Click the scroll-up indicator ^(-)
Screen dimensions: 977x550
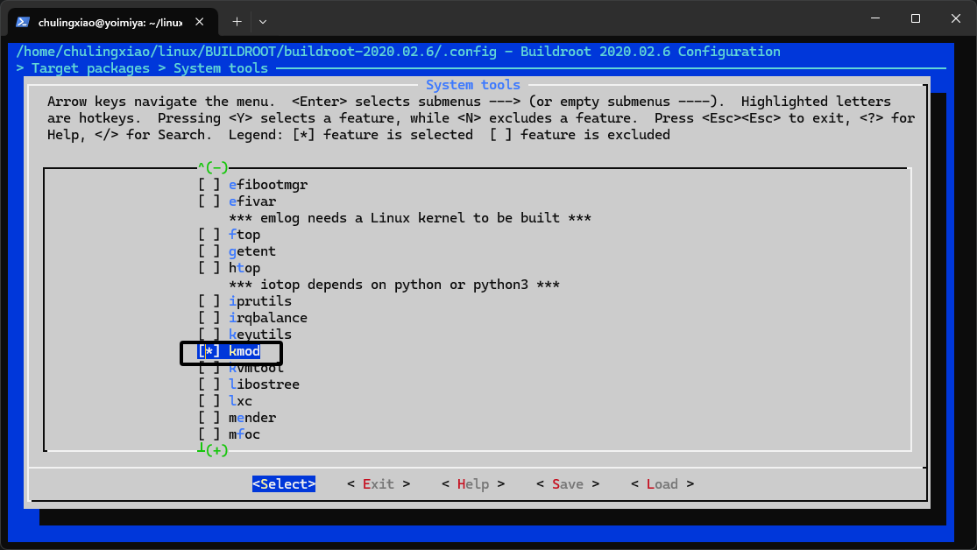pos(213,167)
